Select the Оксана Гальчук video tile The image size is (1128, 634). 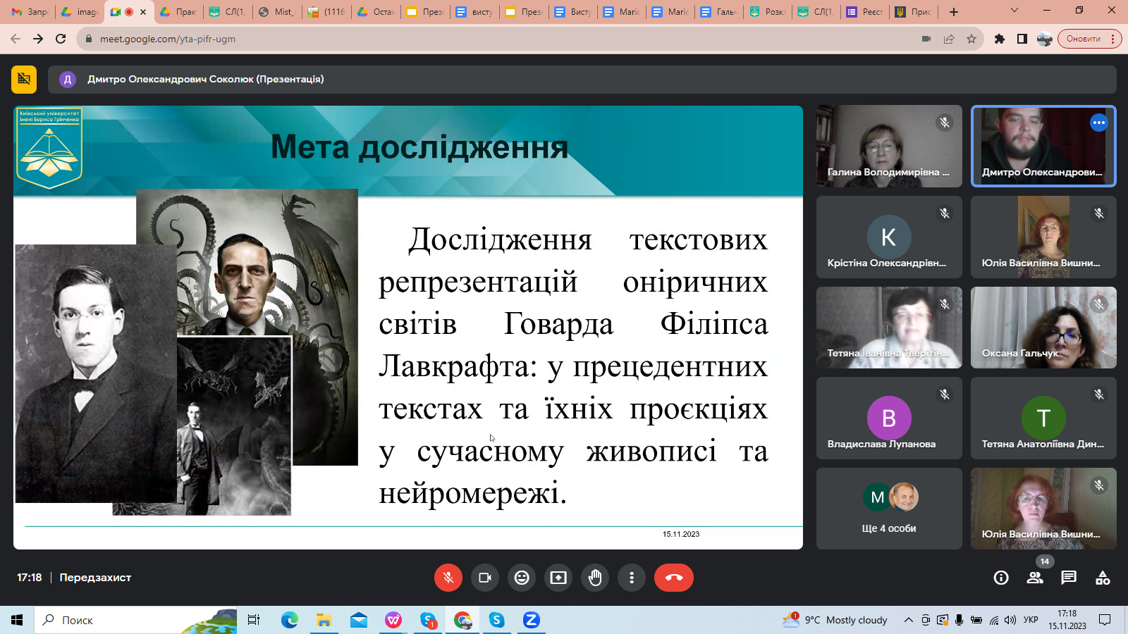[x=1043, y=328]
